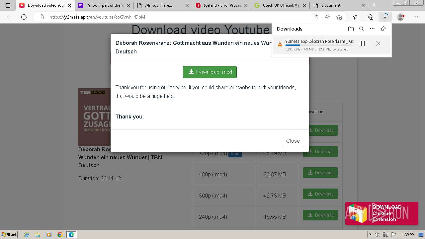The image size is (425, 239).
Task: Open the media player taskbar icon
Action: 49,235
